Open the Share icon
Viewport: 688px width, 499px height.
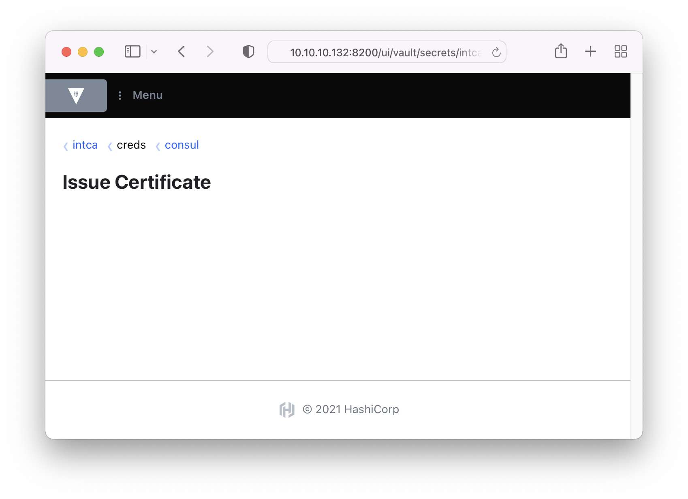[x=561, y=51]
